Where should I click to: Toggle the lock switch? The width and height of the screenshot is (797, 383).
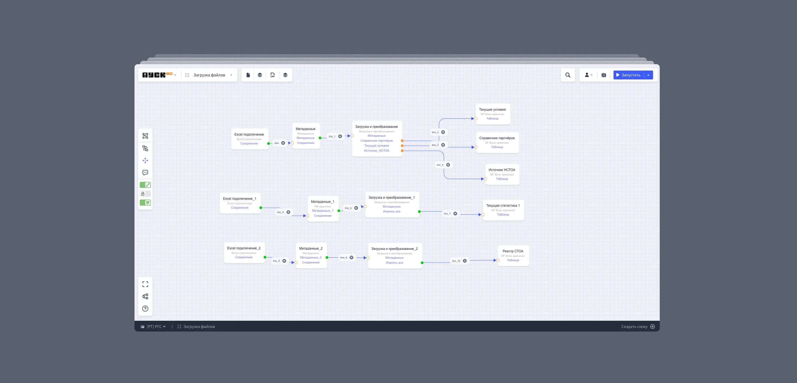(x=145, y=194)
